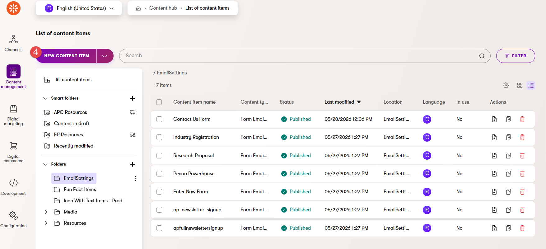Viewport: 546px width, 249px height.
Task: Sort by Last modified column
Action: coord(343,102)
